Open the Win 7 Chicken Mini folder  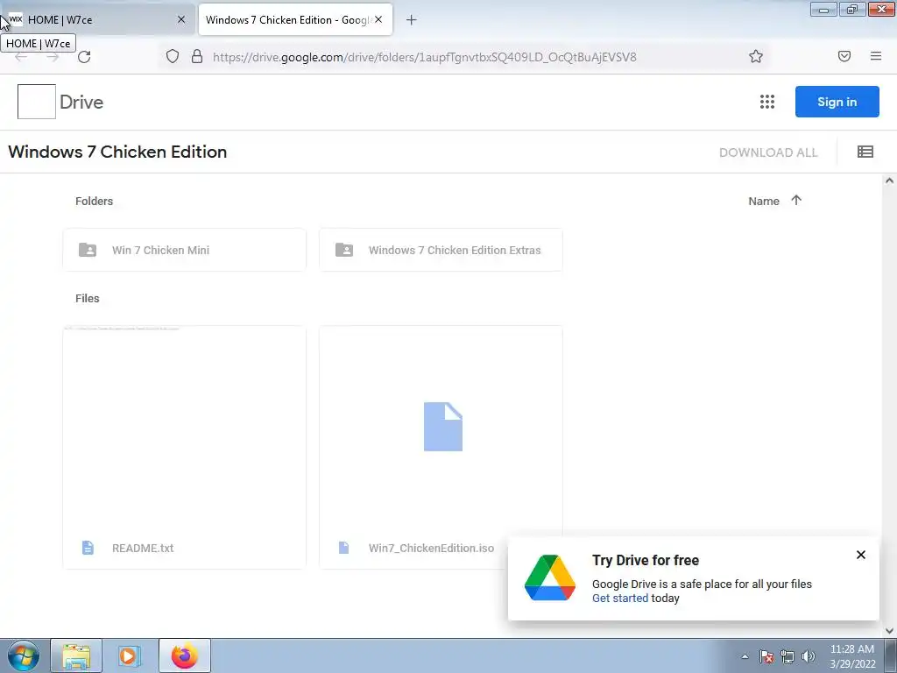click(x=184, y=250)
